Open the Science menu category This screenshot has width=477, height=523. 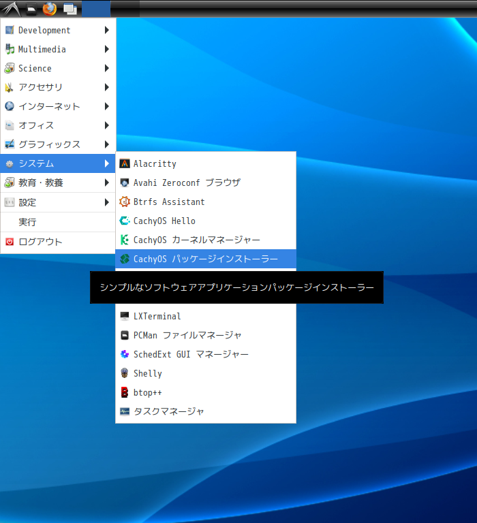click(x=58, y=68)
